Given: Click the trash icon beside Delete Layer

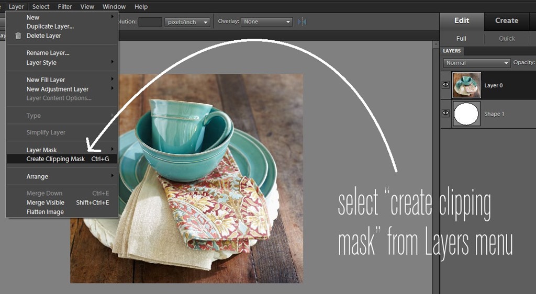Looking at the screenshot, I should pyautogui.click(x=18, y=36).
